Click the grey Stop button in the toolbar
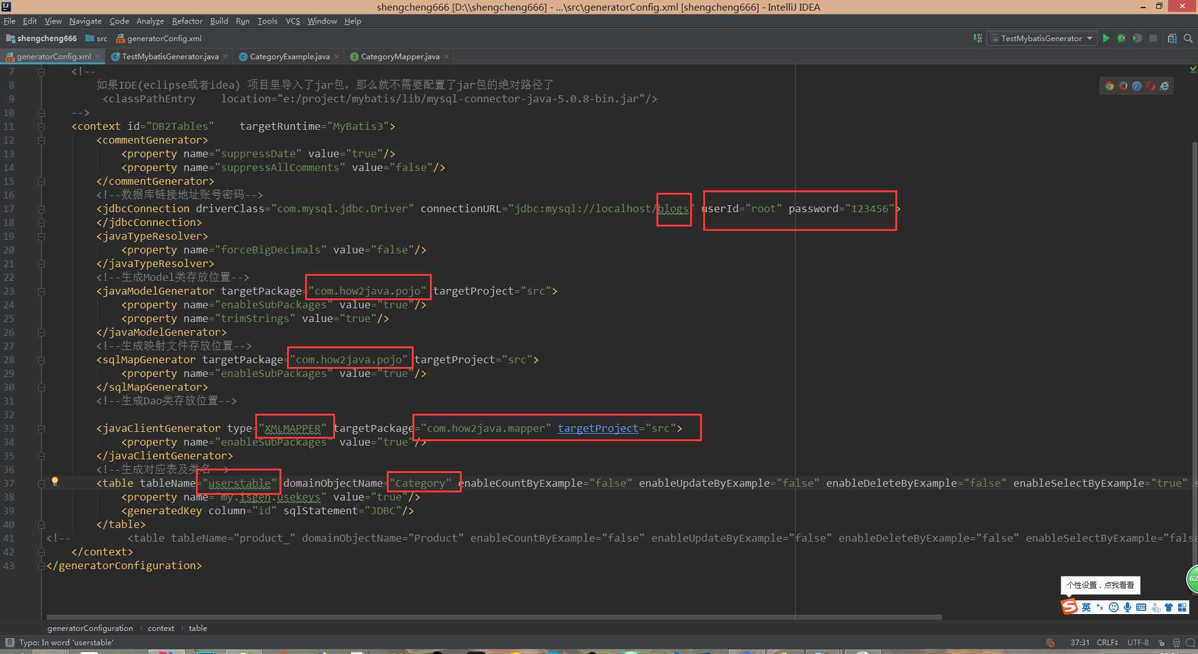The image size is (1198, 654). (x=1153, y=38)
